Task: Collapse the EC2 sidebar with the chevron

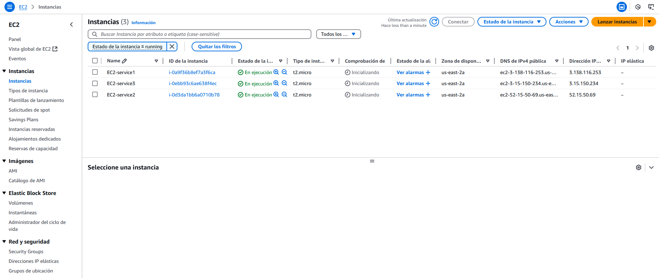Action: tap(71, 24)
